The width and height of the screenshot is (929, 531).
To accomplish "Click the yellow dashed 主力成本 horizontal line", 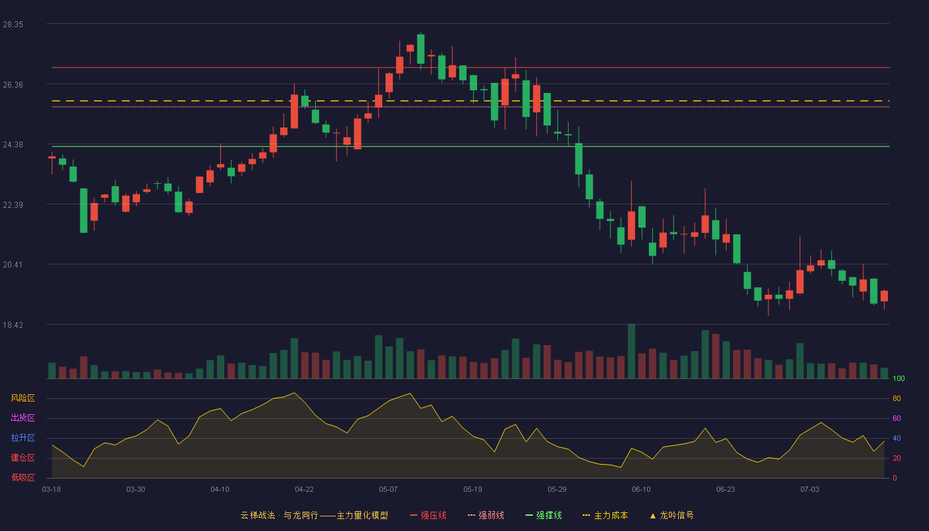I will click(470, 101).
